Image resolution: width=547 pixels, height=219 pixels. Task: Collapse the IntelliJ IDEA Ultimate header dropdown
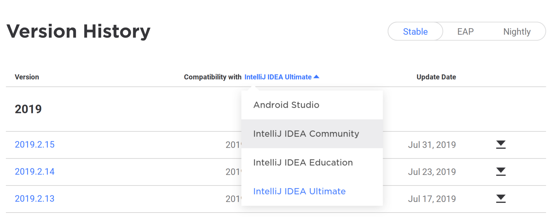coord(278,77)
